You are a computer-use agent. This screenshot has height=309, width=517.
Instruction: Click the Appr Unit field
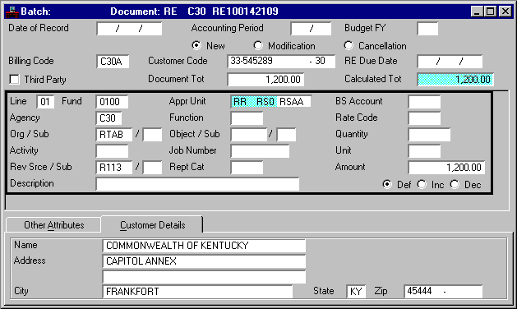[x=271, y=102]
